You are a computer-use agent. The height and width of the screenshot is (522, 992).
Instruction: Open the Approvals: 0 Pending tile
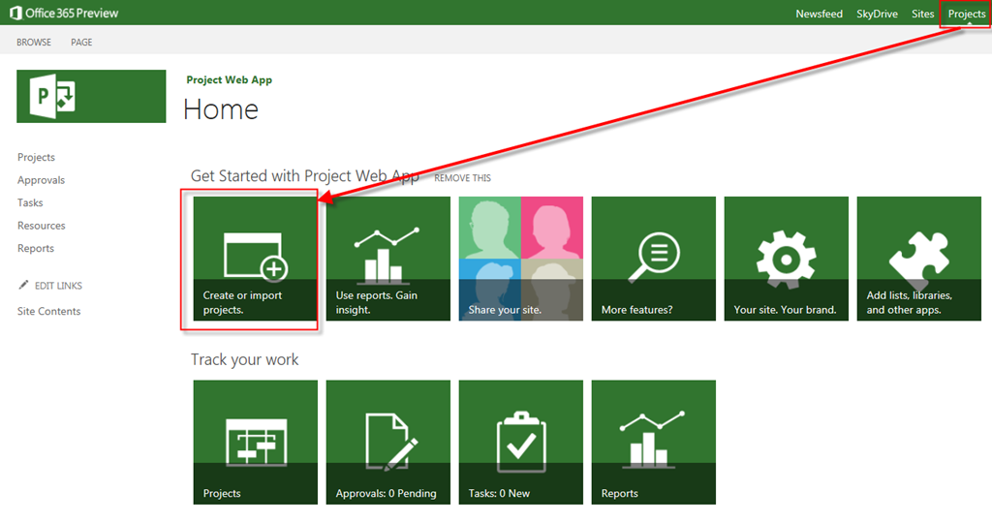click(387, 442)
